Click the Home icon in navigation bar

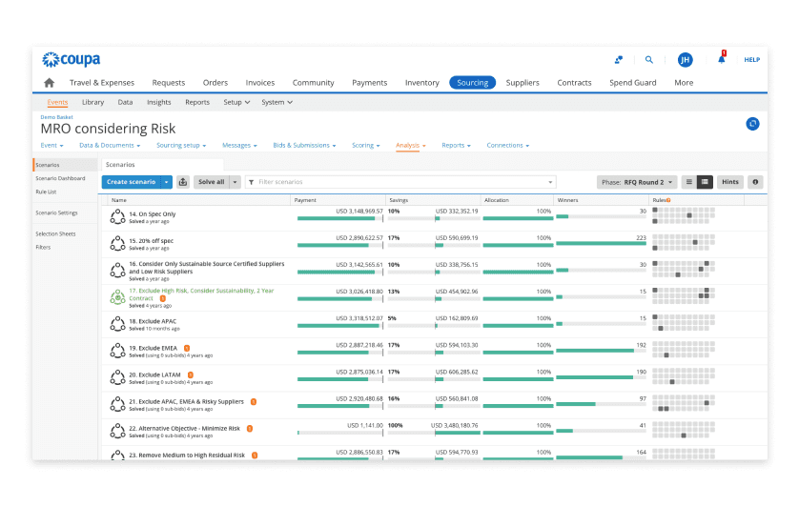coord(50,83)
